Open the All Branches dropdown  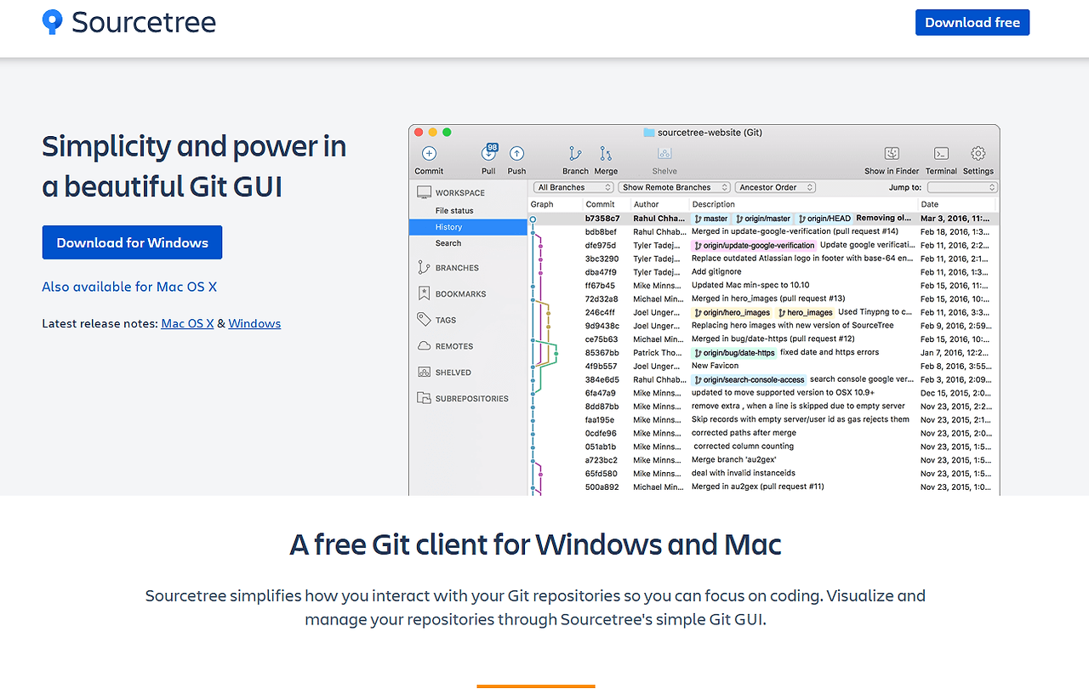(573, 186)
